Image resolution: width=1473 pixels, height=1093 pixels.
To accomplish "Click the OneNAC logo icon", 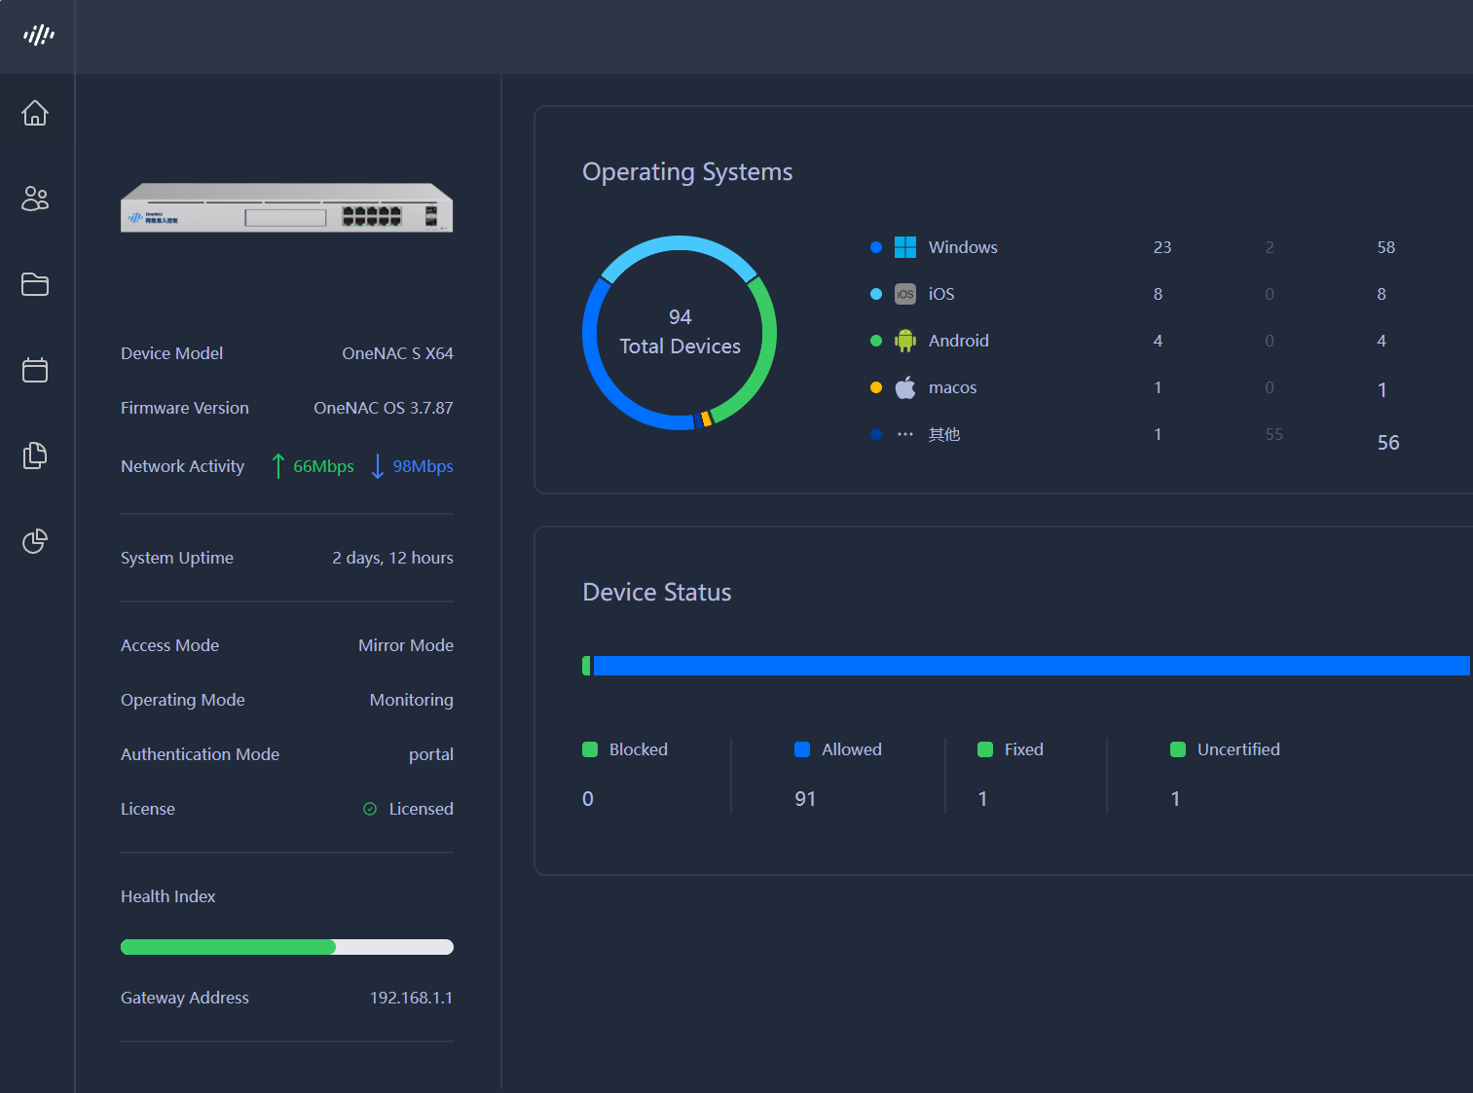I will click(x=38, y=36).
